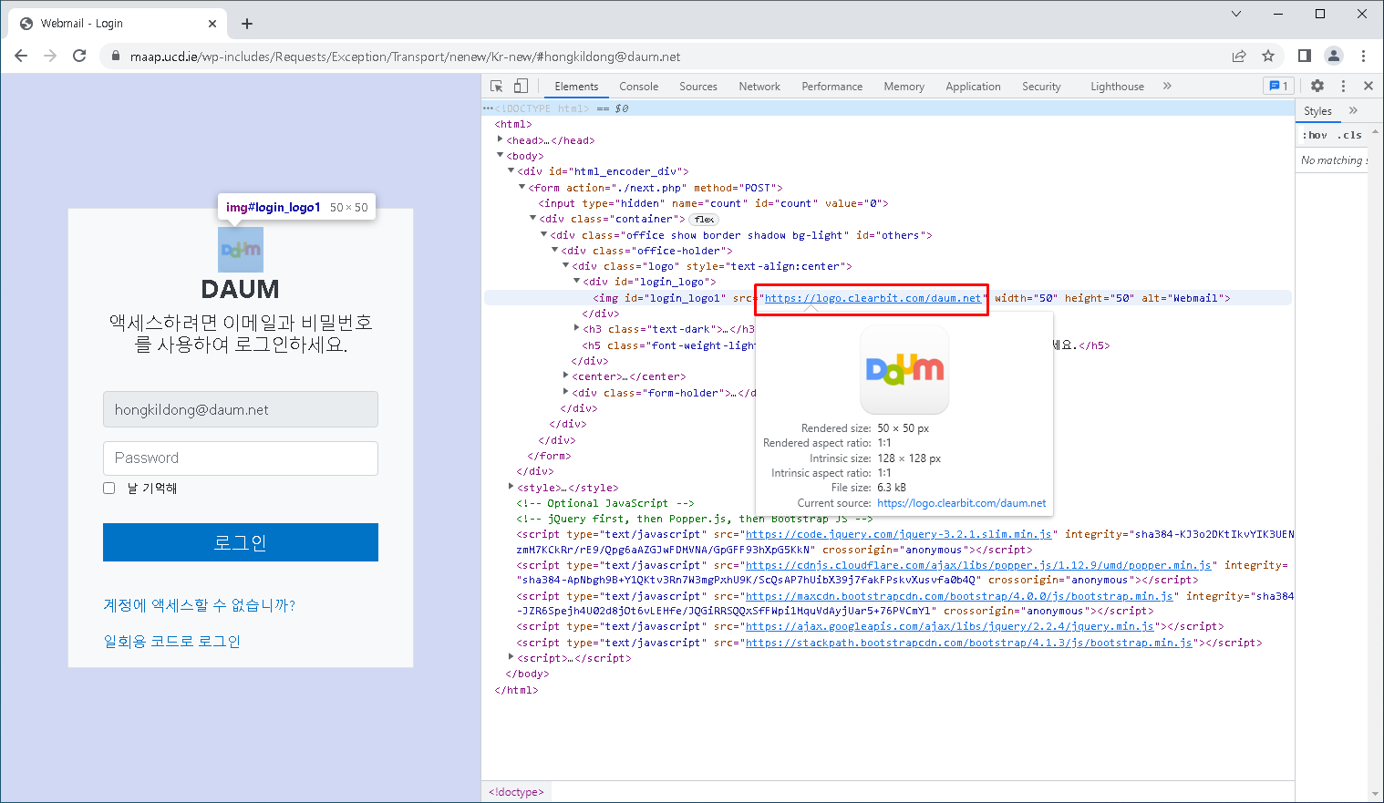1384x803 pixels.
Task: Reload the page with refresh icon
Action: point(79,56)
